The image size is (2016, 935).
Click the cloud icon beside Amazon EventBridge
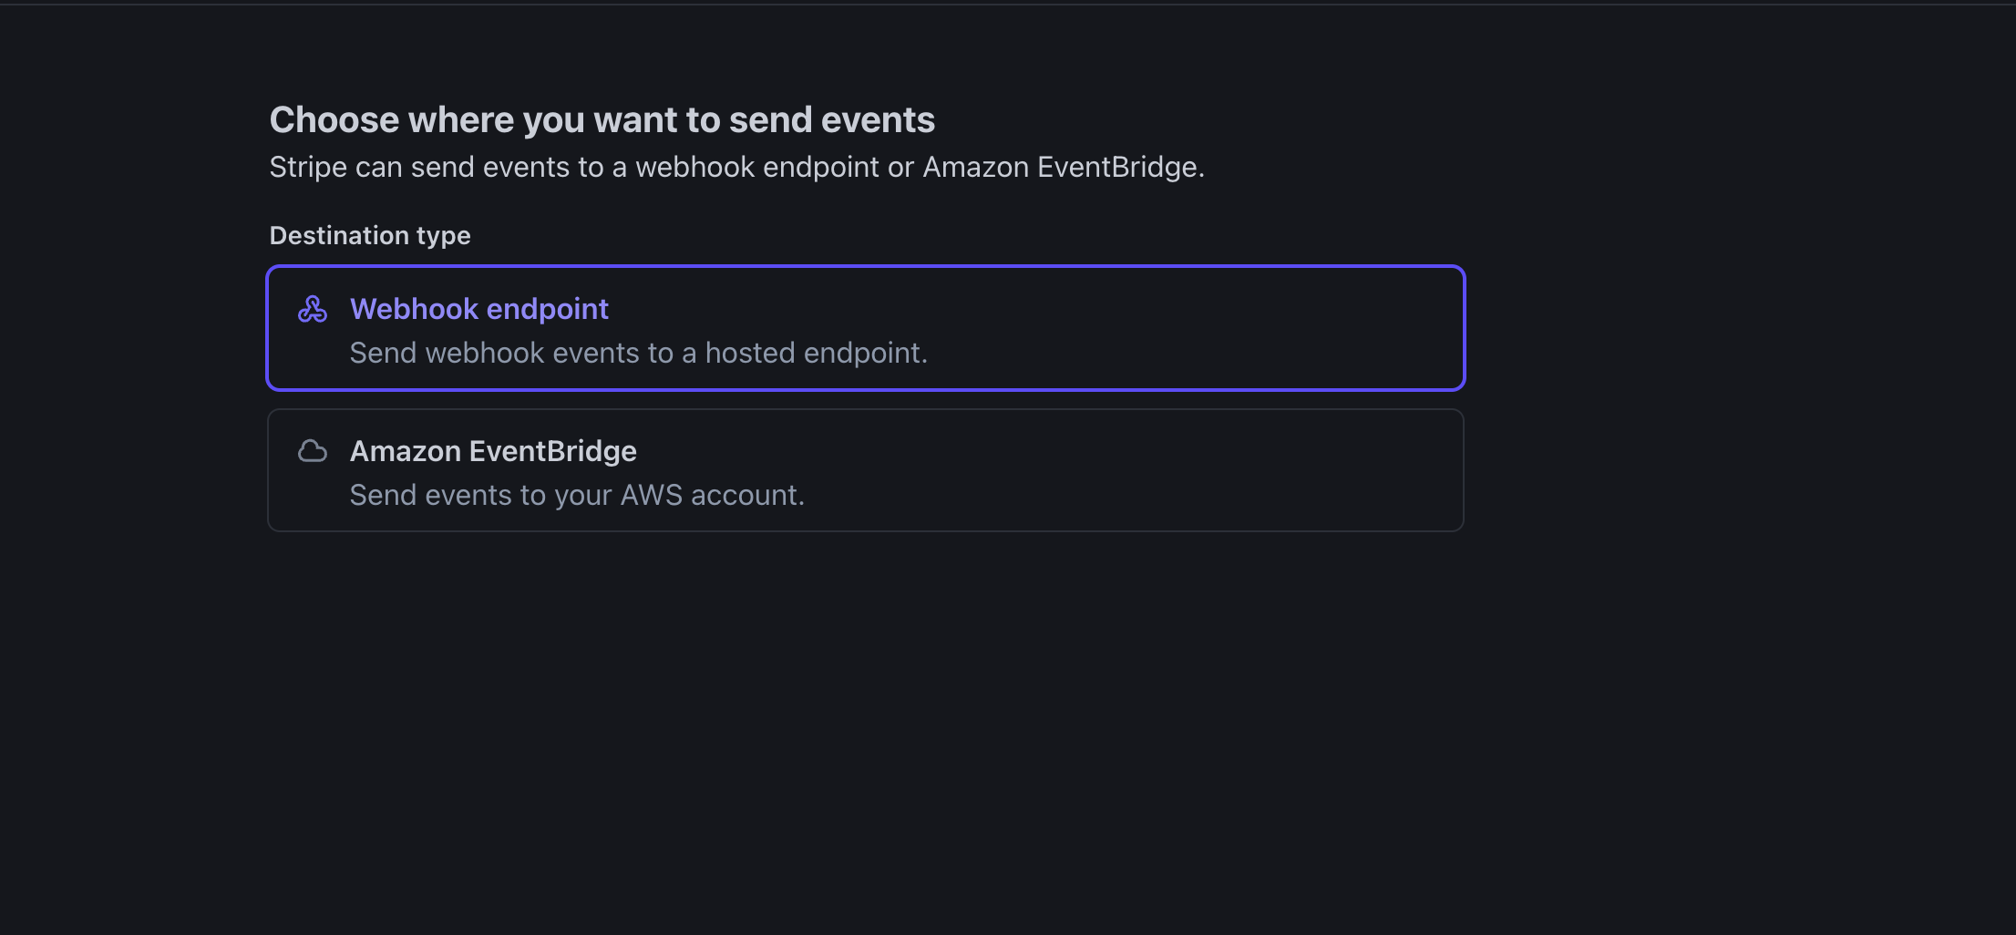click(313, 451)
